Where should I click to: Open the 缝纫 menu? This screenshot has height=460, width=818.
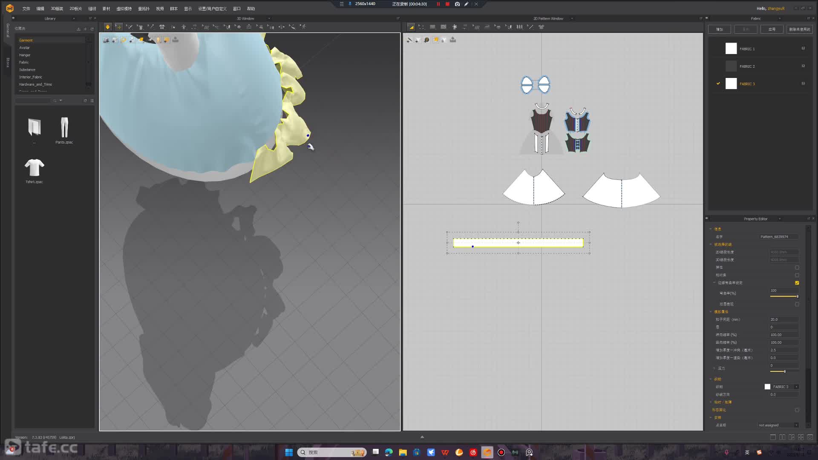[92, 9]
